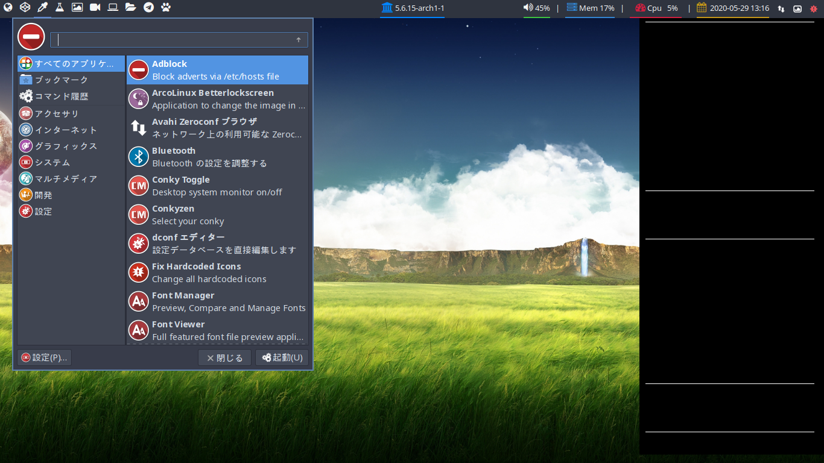Click the Cpu 5% indicator text
The height and width of the screenshot is (463, 824).
pos(662,8)
